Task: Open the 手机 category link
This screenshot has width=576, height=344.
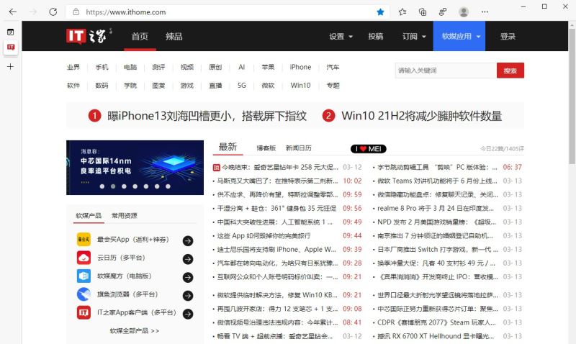Action: tap(102, 67)
